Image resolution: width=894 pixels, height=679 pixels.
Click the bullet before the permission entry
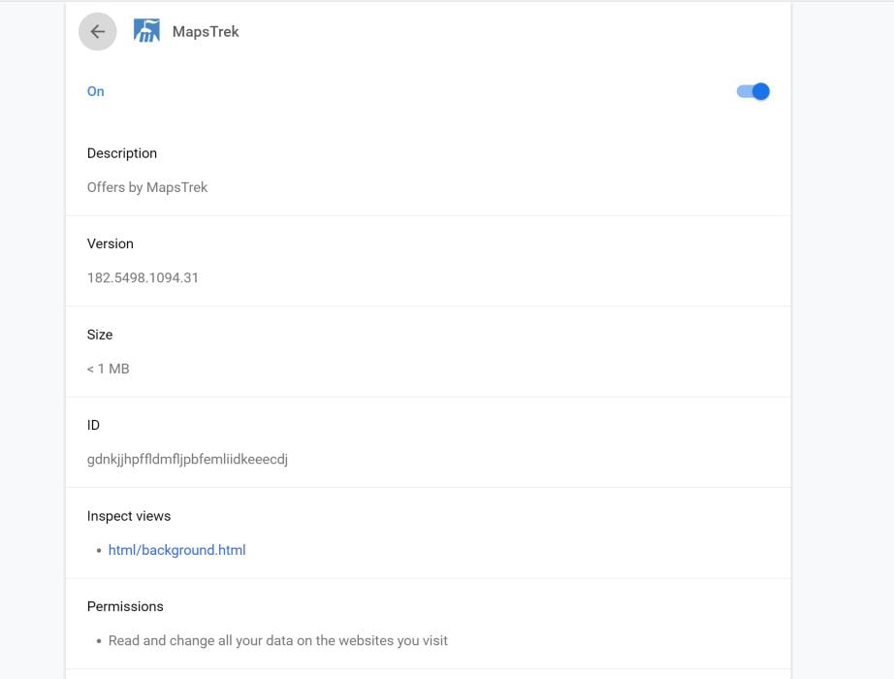click(x=99, y=641)
